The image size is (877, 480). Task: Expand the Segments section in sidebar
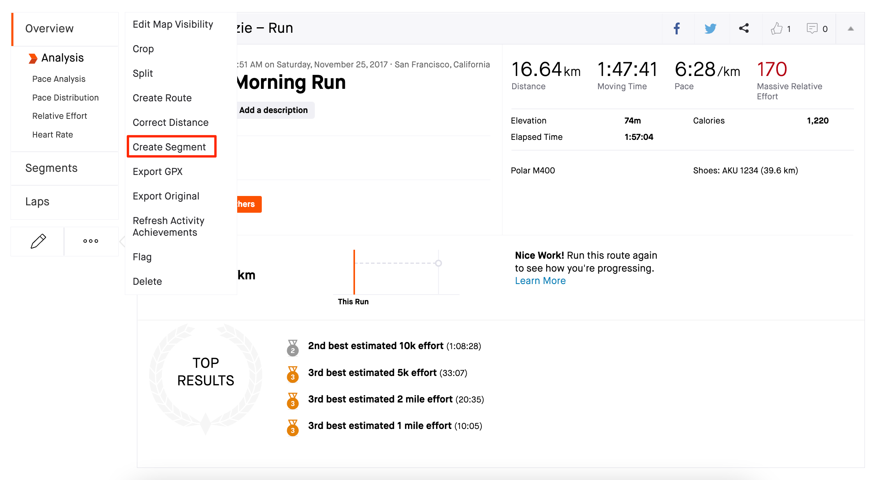(51, 168)
